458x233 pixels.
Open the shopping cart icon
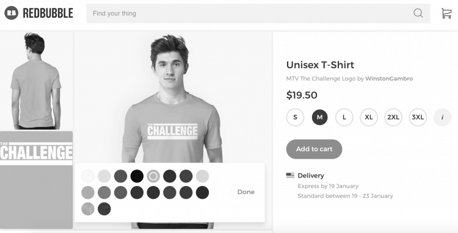coord(446,13)
